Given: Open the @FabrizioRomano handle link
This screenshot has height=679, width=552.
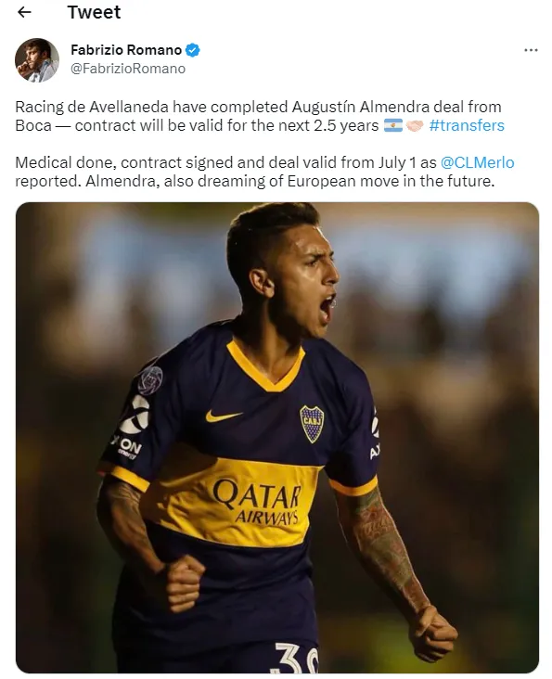Looking at the screenshot, I should tap(128, 69).
